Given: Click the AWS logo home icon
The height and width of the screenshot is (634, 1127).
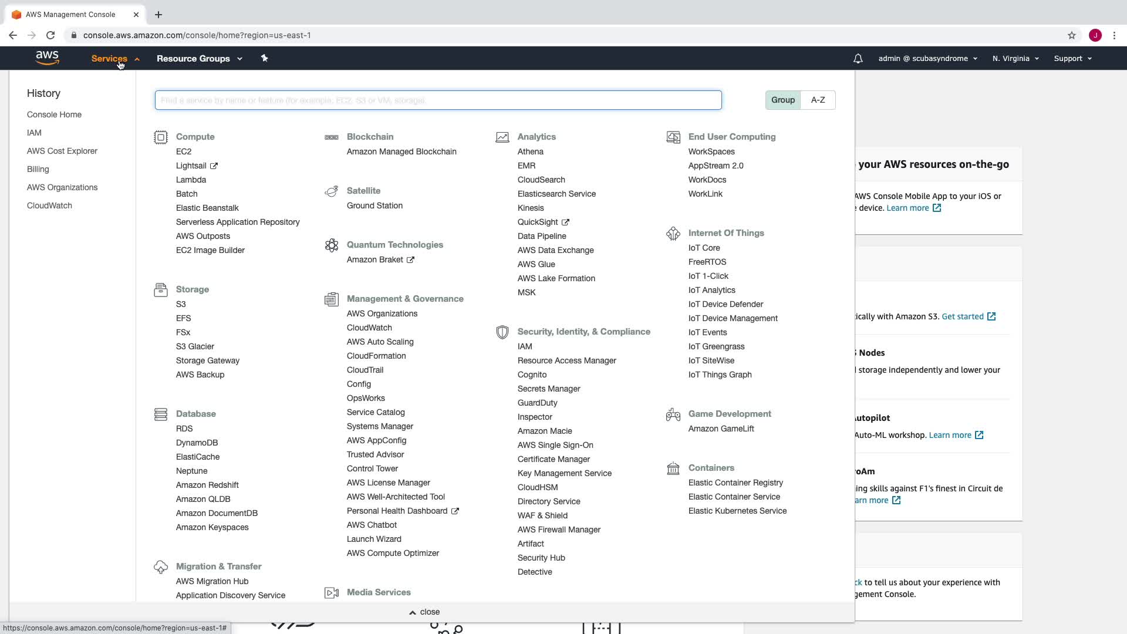Looking at the screenshot, I should (x=47, y=58).
